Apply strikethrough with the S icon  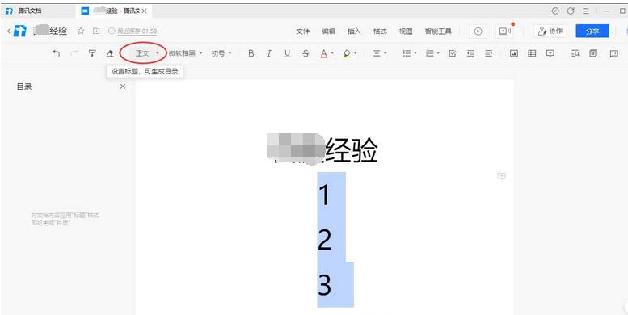pos(306,53)
